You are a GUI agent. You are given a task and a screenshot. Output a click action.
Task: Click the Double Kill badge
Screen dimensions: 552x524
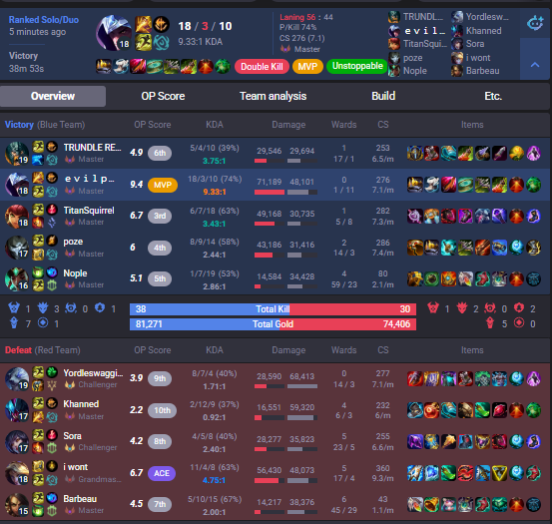click(262, 67)
